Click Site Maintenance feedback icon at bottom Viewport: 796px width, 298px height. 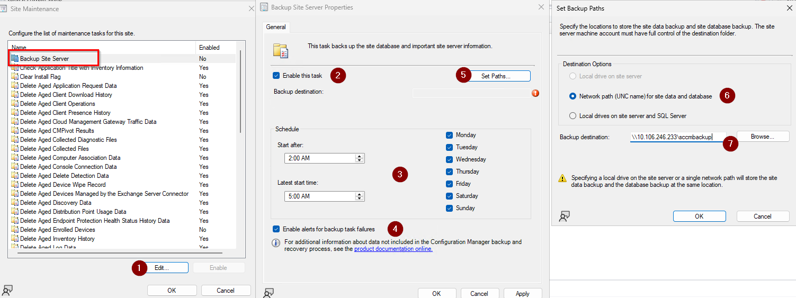(x=7, y=290)
